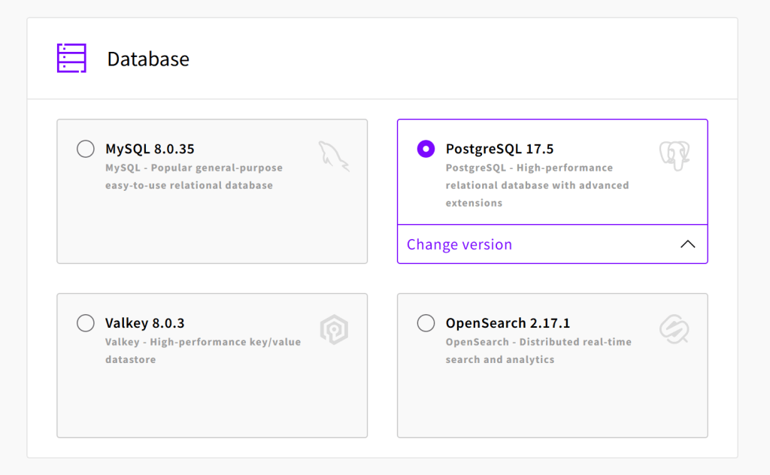
Task: Click the MySQL dolphin logo icon
Action: point(334,156)
